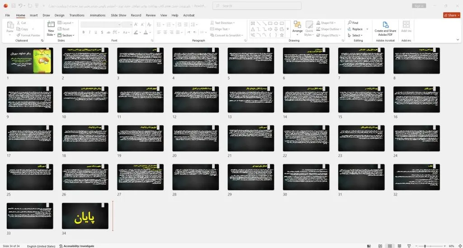Open the File menu
Viewport: 463px width, 248px height.
coord(8,15)
